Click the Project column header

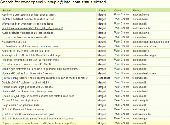[137, 11]
